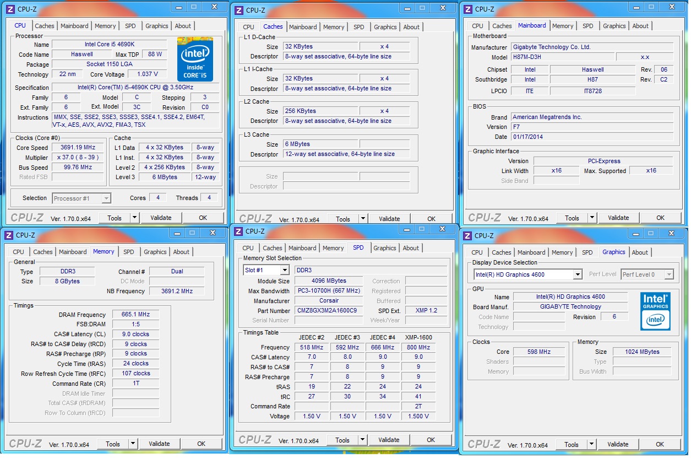691x458 pixels.
Task: Click the L3 Cache size 6 MBytes in Caches window
Action: [320, 144]
